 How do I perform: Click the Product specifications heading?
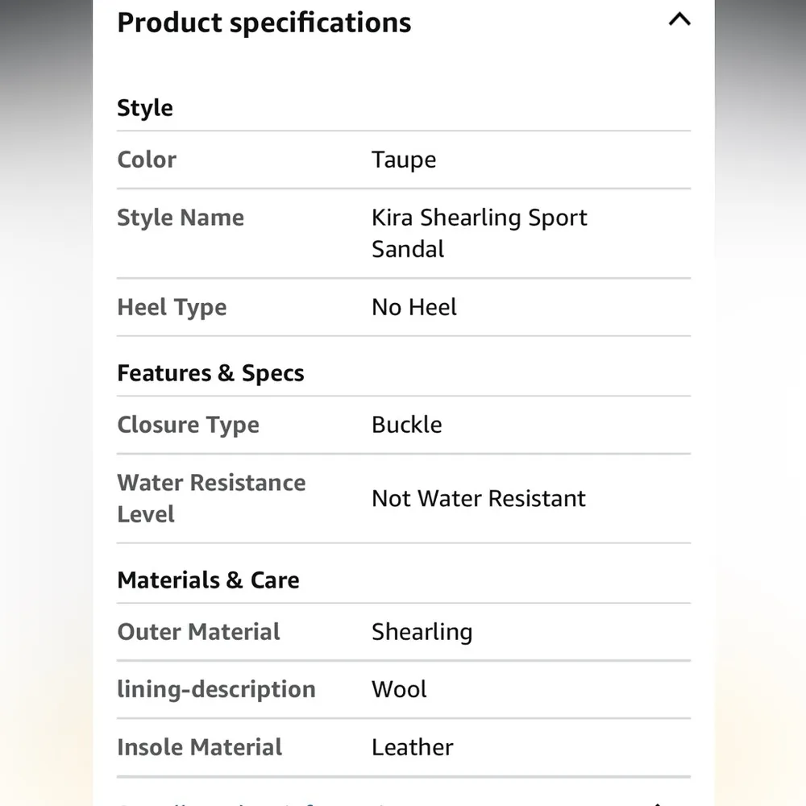(x=264, y=23)
